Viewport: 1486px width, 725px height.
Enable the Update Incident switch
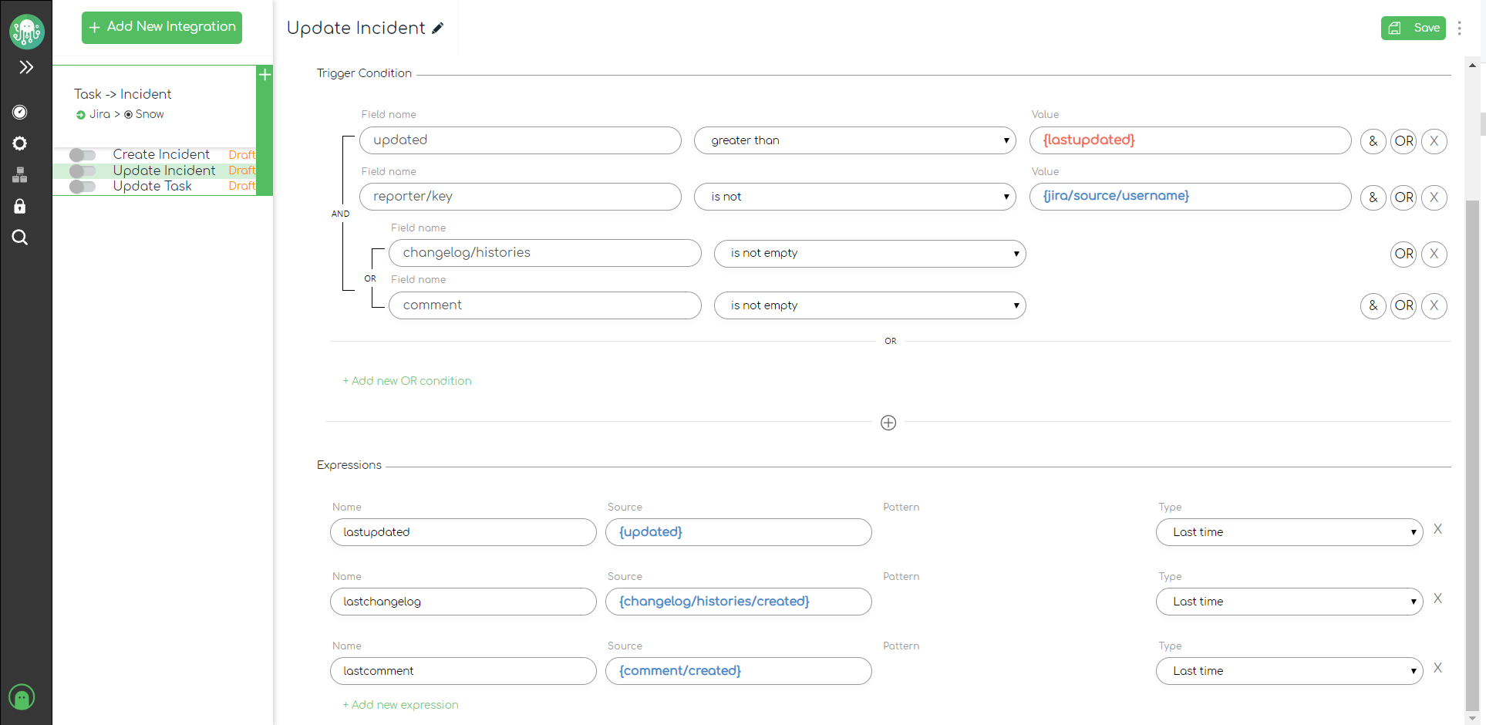tap(83, 170)
